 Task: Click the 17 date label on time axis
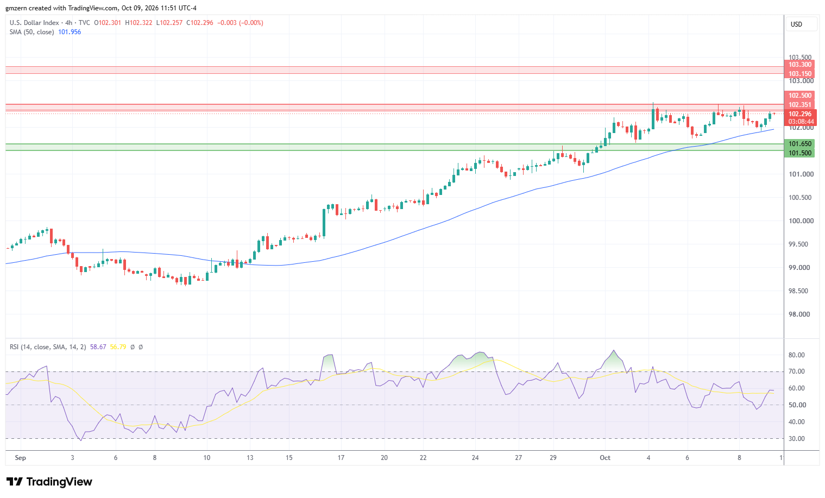[x=341, y=458]
